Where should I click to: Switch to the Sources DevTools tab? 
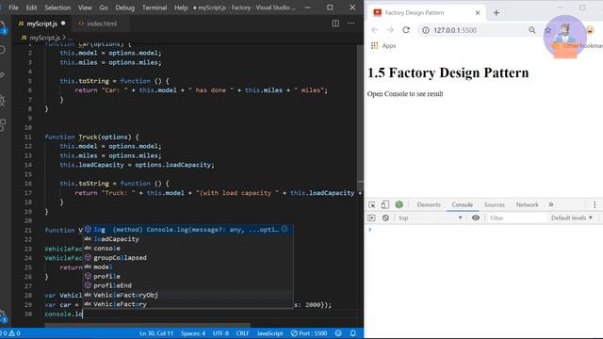click(x=494, y=204)
